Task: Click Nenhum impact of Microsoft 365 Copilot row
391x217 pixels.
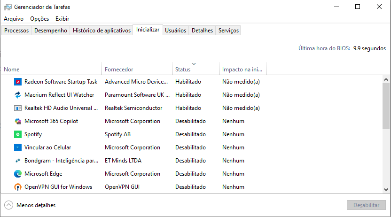Action: 233,121
